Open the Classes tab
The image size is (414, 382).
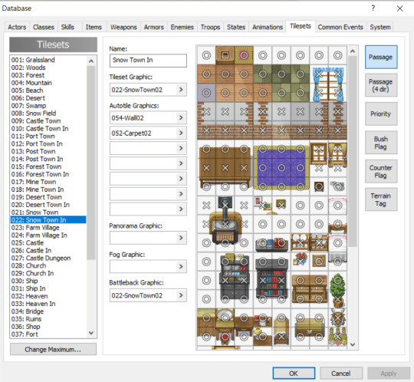44,27
